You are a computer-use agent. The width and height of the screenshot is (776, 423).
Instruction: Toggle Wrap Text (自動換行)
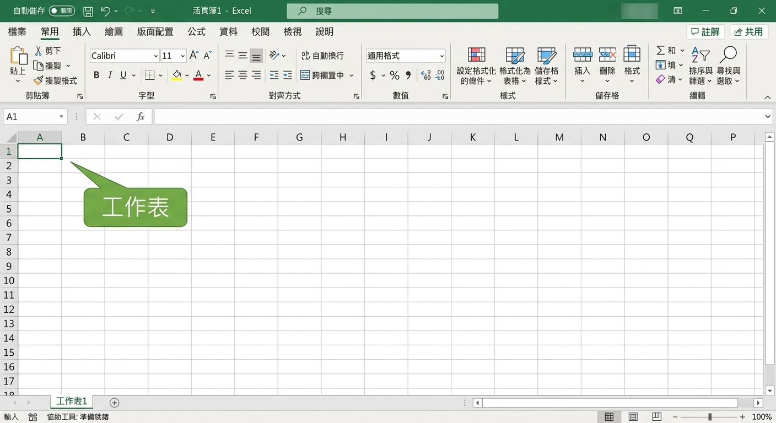tap(322, 56)
